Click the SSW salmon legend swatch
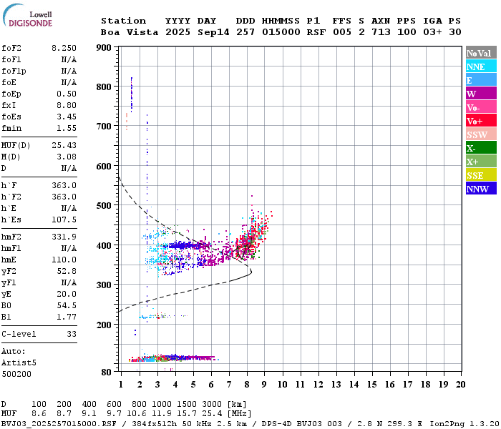 point(481,134)
